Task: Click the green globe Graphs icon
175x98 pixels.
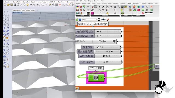Action: click(122, 13)
